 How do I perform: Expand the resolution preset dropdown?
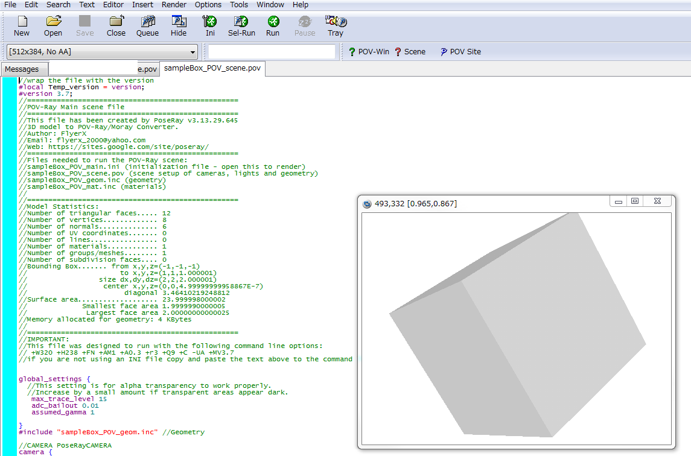pyautogui.click(x=193, y=52)
